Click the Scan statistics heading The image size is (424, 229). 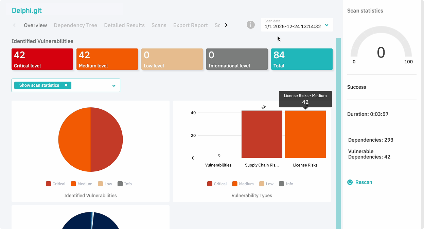click(x=365, y=11)
